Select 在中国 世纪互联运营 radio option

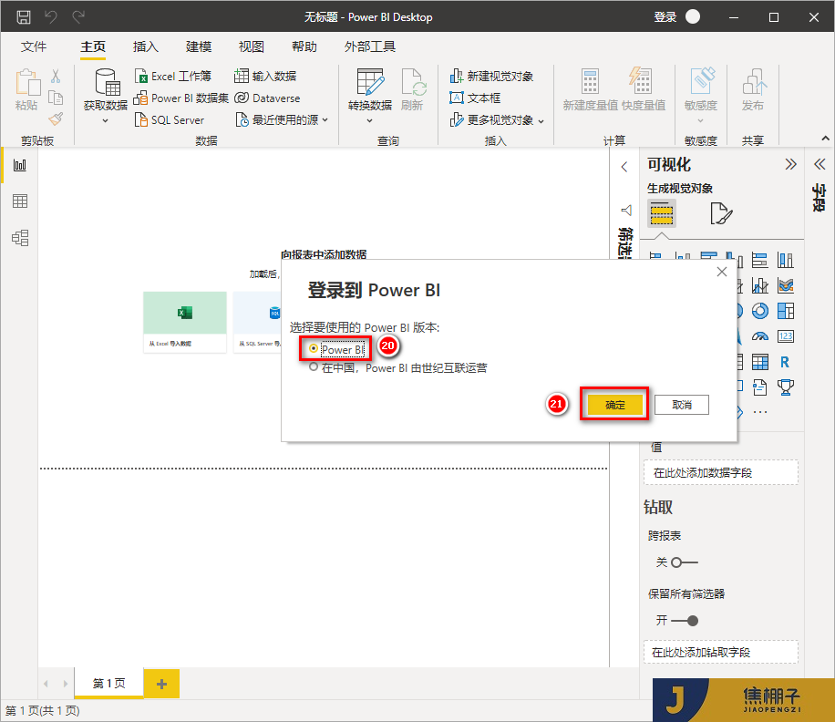(x=314, y=366)
